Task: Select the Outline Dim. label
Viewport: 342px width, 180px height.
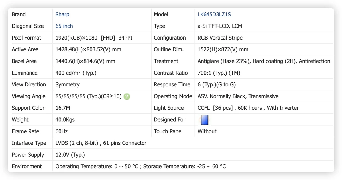Action: pos(169,49)
